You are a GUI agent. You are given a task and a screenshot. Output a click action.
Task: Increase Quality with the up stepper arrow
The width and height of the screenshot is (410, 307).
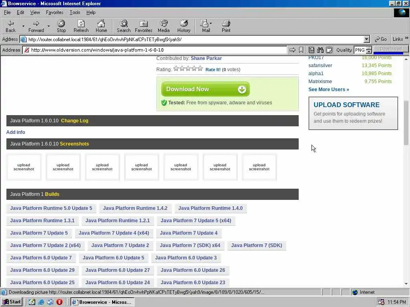point(369,48)
